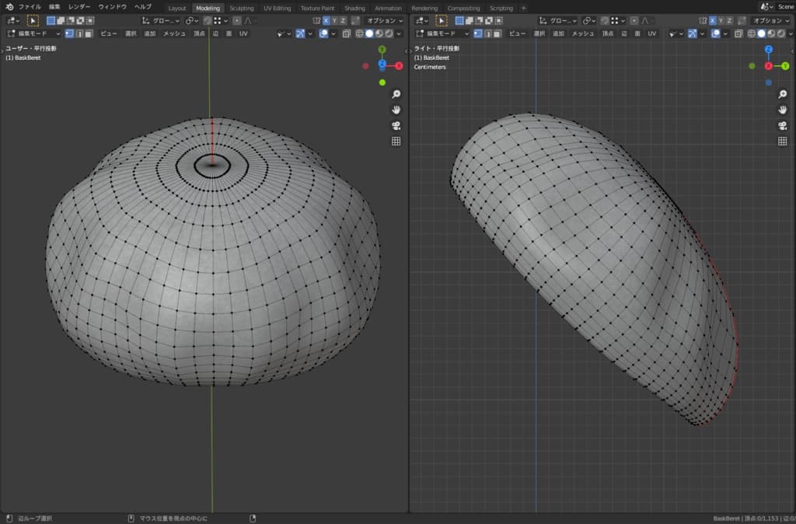Click the pan hand icon in right viewport

coord(783,110)
